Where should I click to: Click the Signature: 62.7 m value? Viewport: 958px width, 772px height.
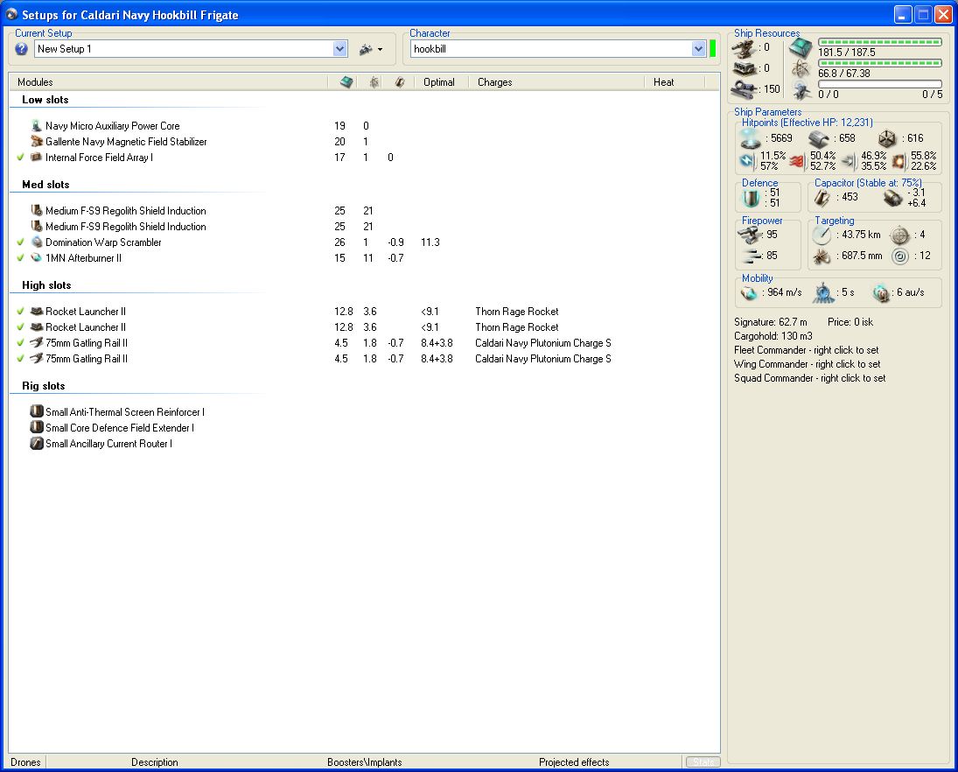(771, 322)
